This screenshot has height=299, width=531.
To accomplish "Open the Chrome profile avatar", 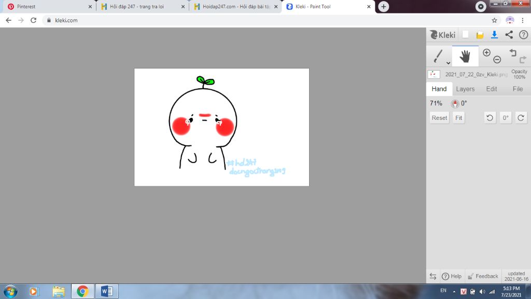I will pos(510,20).
